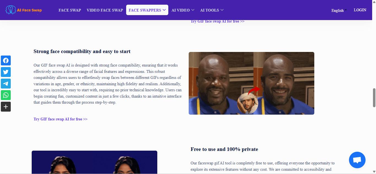Screen dimensions: 376x174
Task: Follow lower Try GIF face swap link
Action: 61,119
